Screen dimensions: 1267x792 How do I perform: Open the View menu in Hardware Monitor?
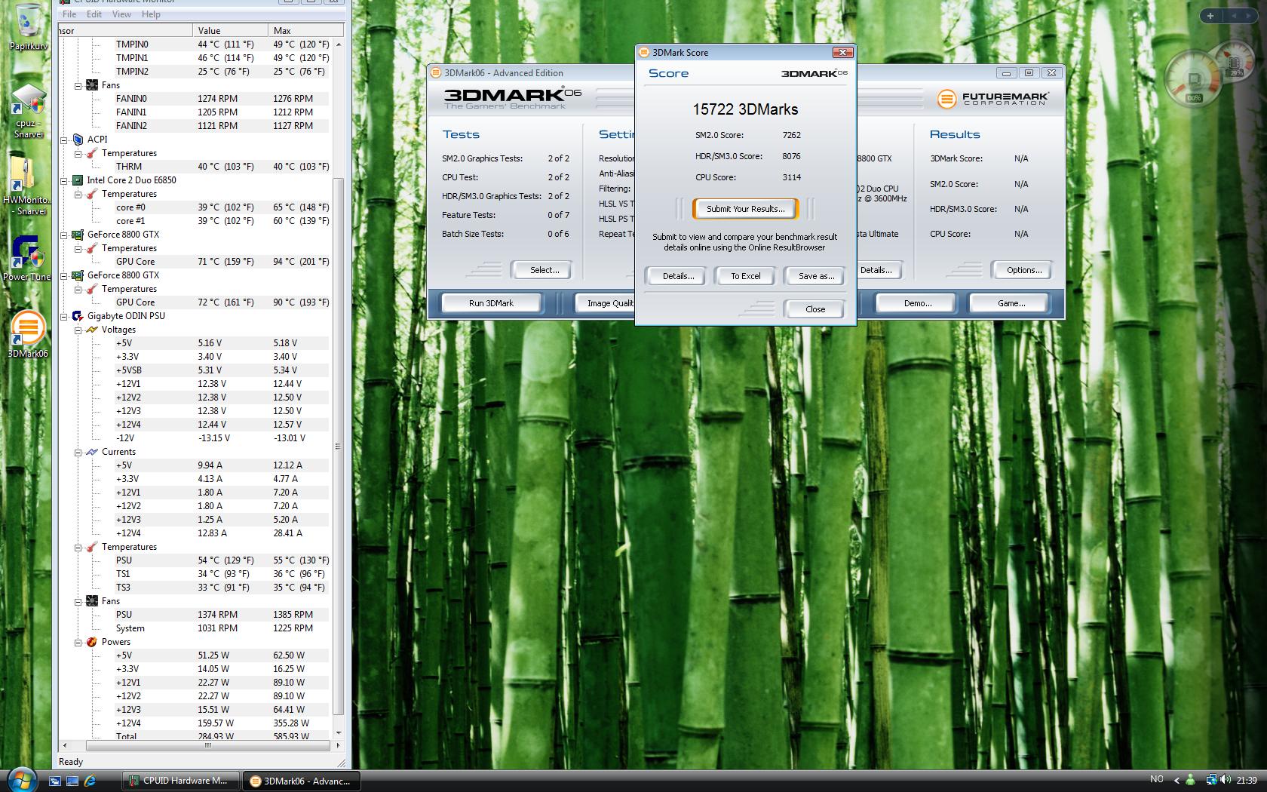(x=121, y=14)
